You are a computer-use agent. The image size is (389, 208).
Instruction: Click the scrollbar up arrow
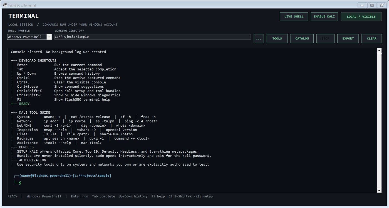tap(379, 51)
